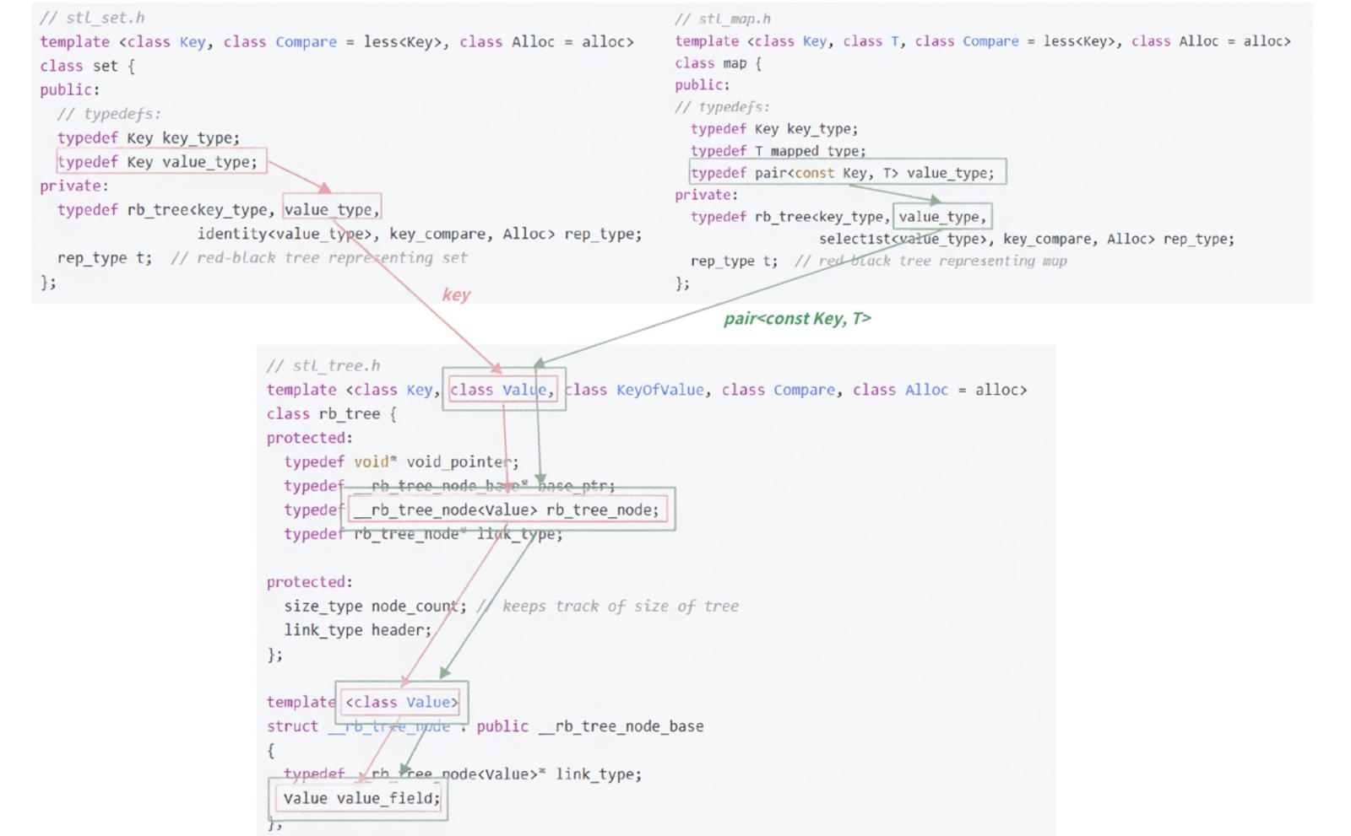The width and height of the screenshot is (1351, 836).
Task: Click the "typedef void* void_pointer;" line
Action: click(x=401, y=461)
